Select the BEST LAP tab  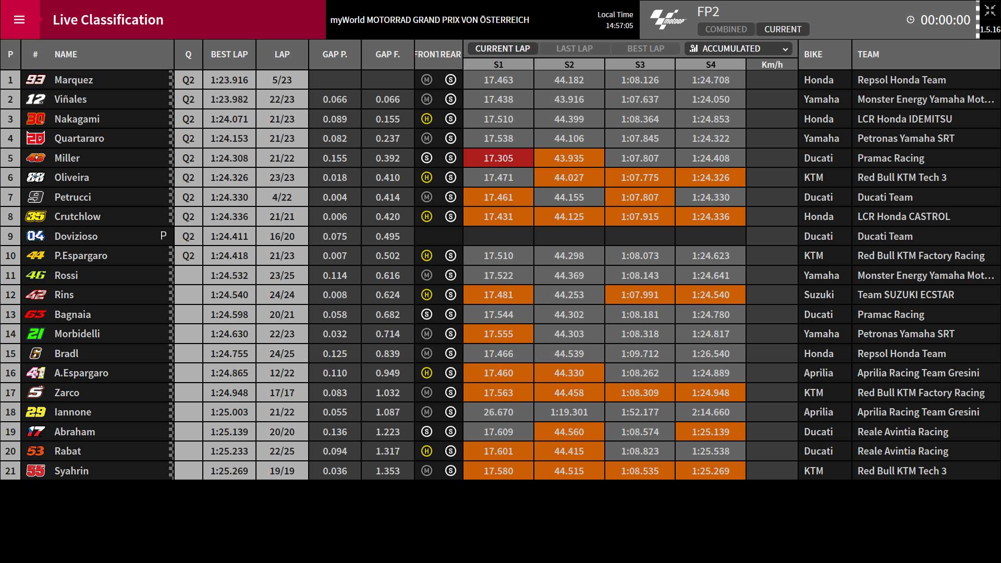point(645,48)
